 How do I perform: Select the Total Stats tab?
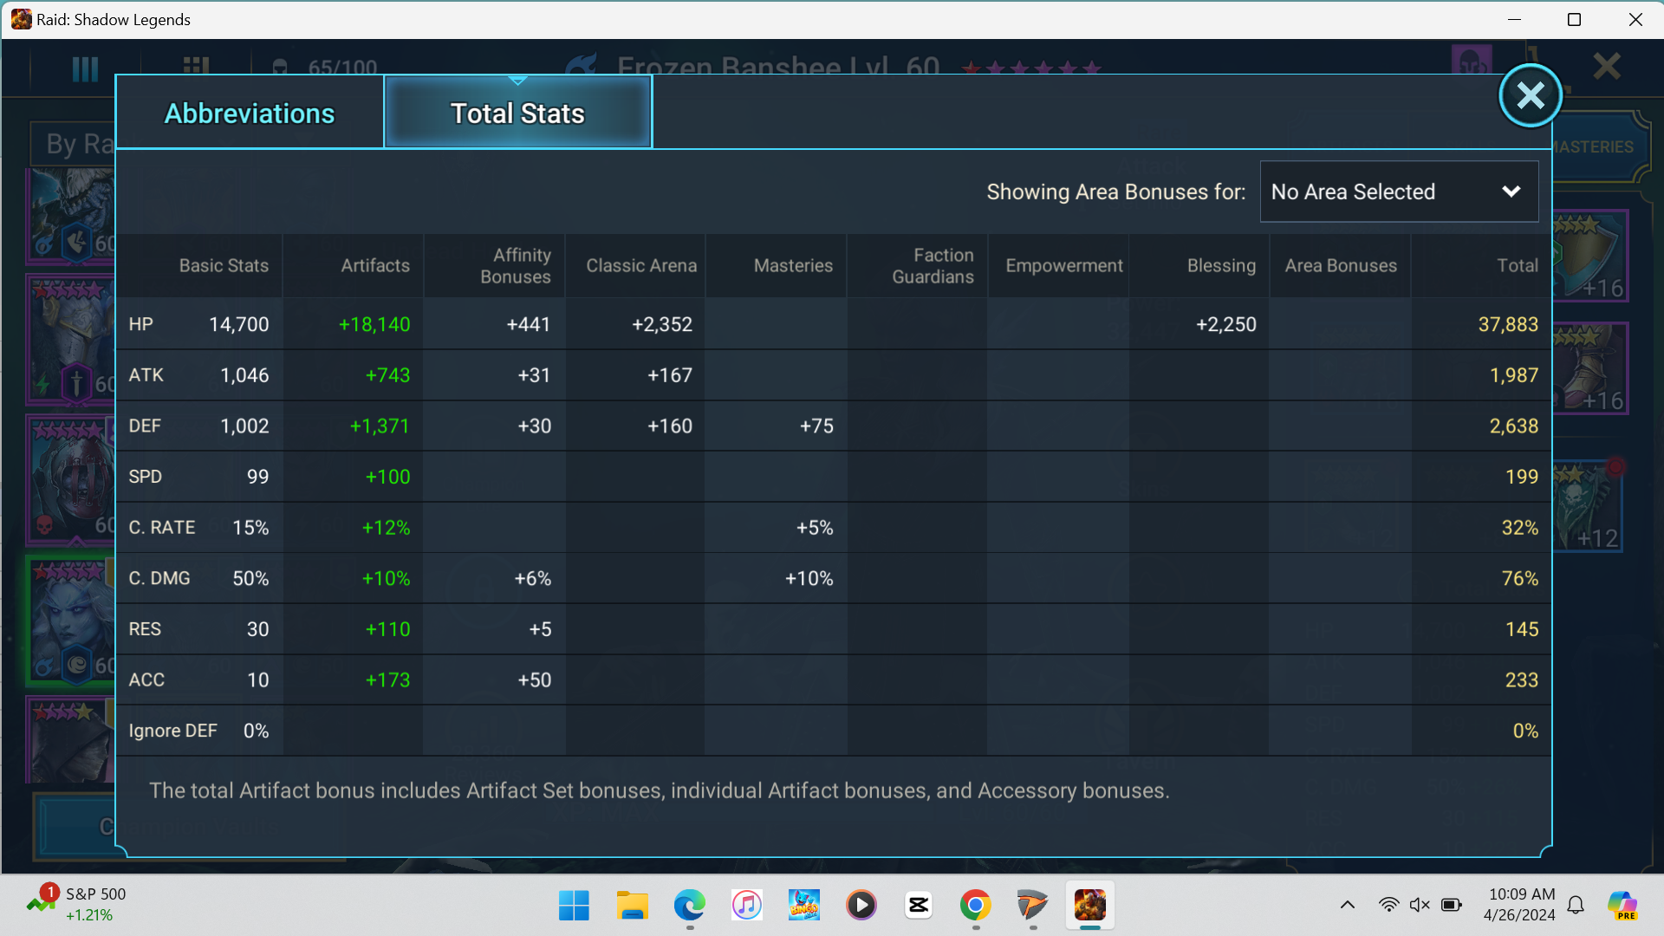point(517,113)
